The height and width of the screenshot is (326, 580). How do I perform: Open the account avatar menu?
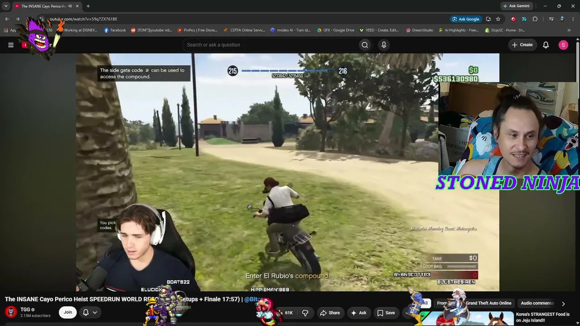(x=563, y=45)
